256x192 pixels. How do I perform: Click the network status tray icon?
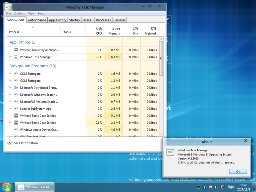(x=222, y=187)
